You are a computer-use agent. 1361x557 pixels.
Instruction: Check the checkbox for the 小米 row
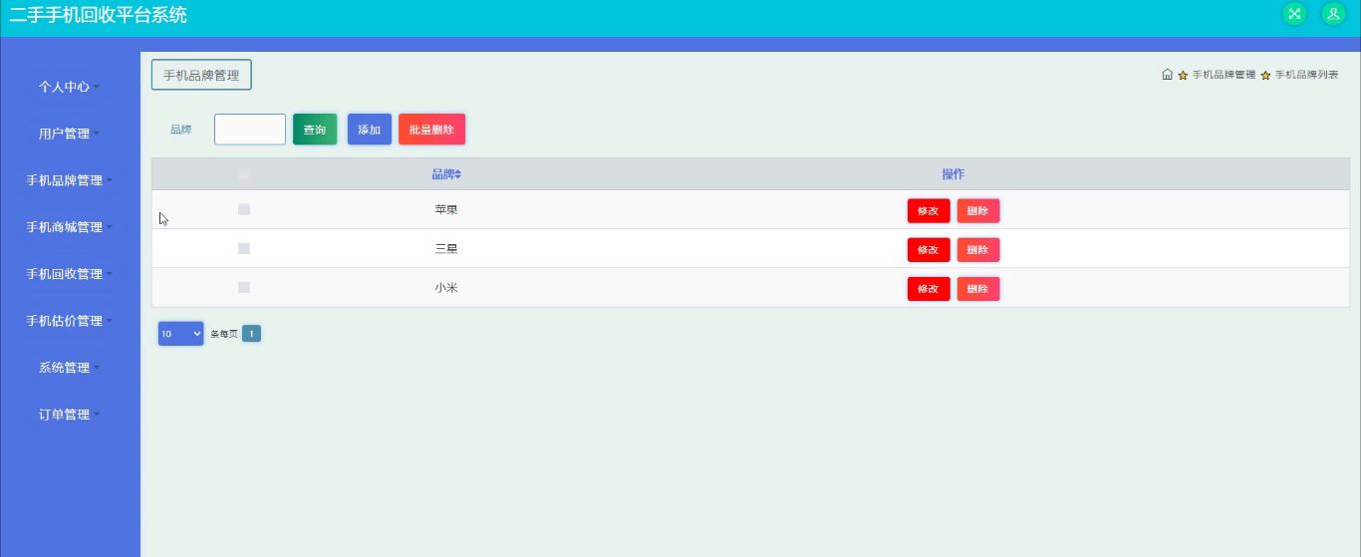click(244, 287)
